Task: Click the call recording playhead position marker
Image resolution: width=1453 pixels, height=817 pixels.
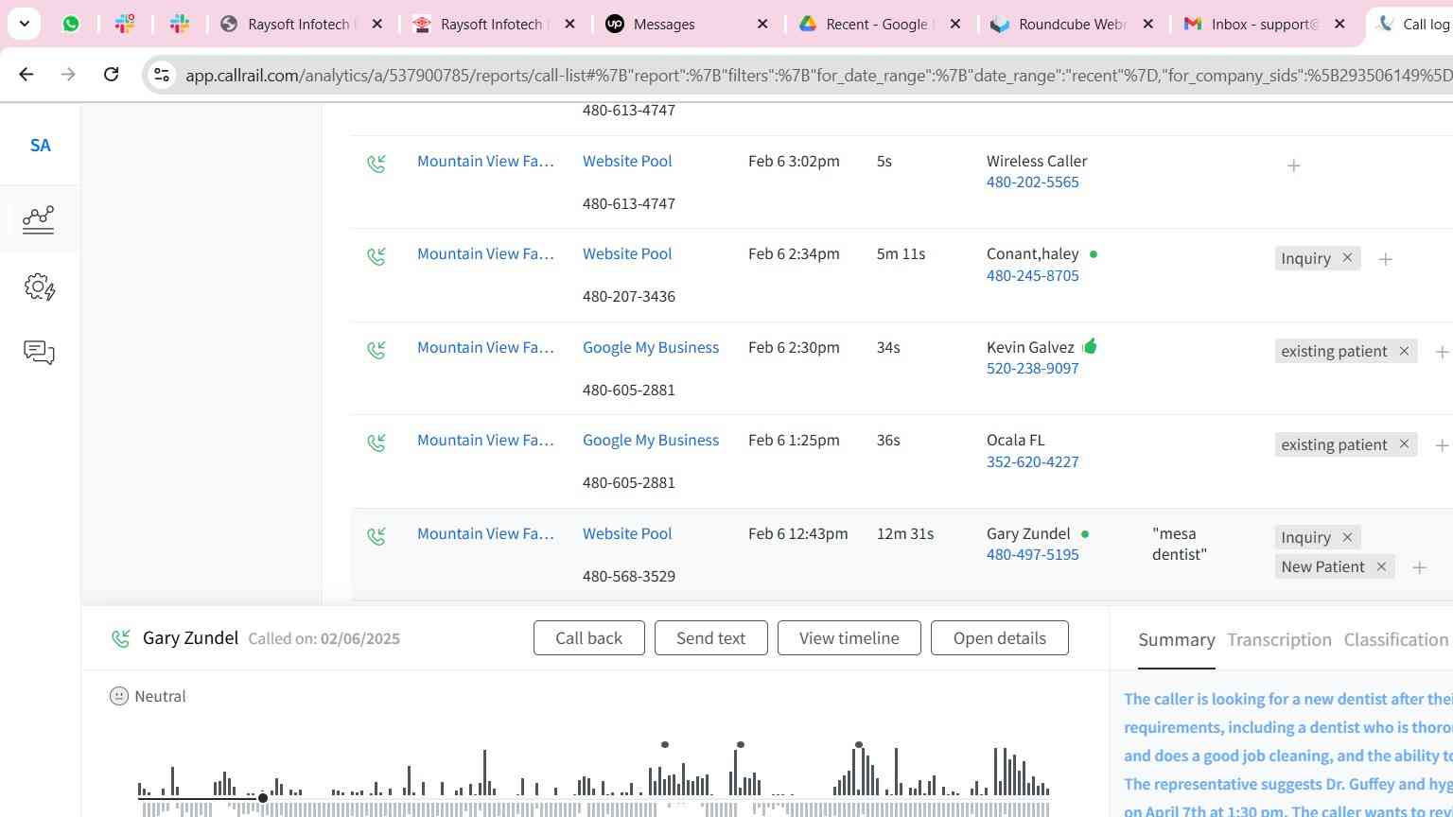Action: click(x=263, y=798)
